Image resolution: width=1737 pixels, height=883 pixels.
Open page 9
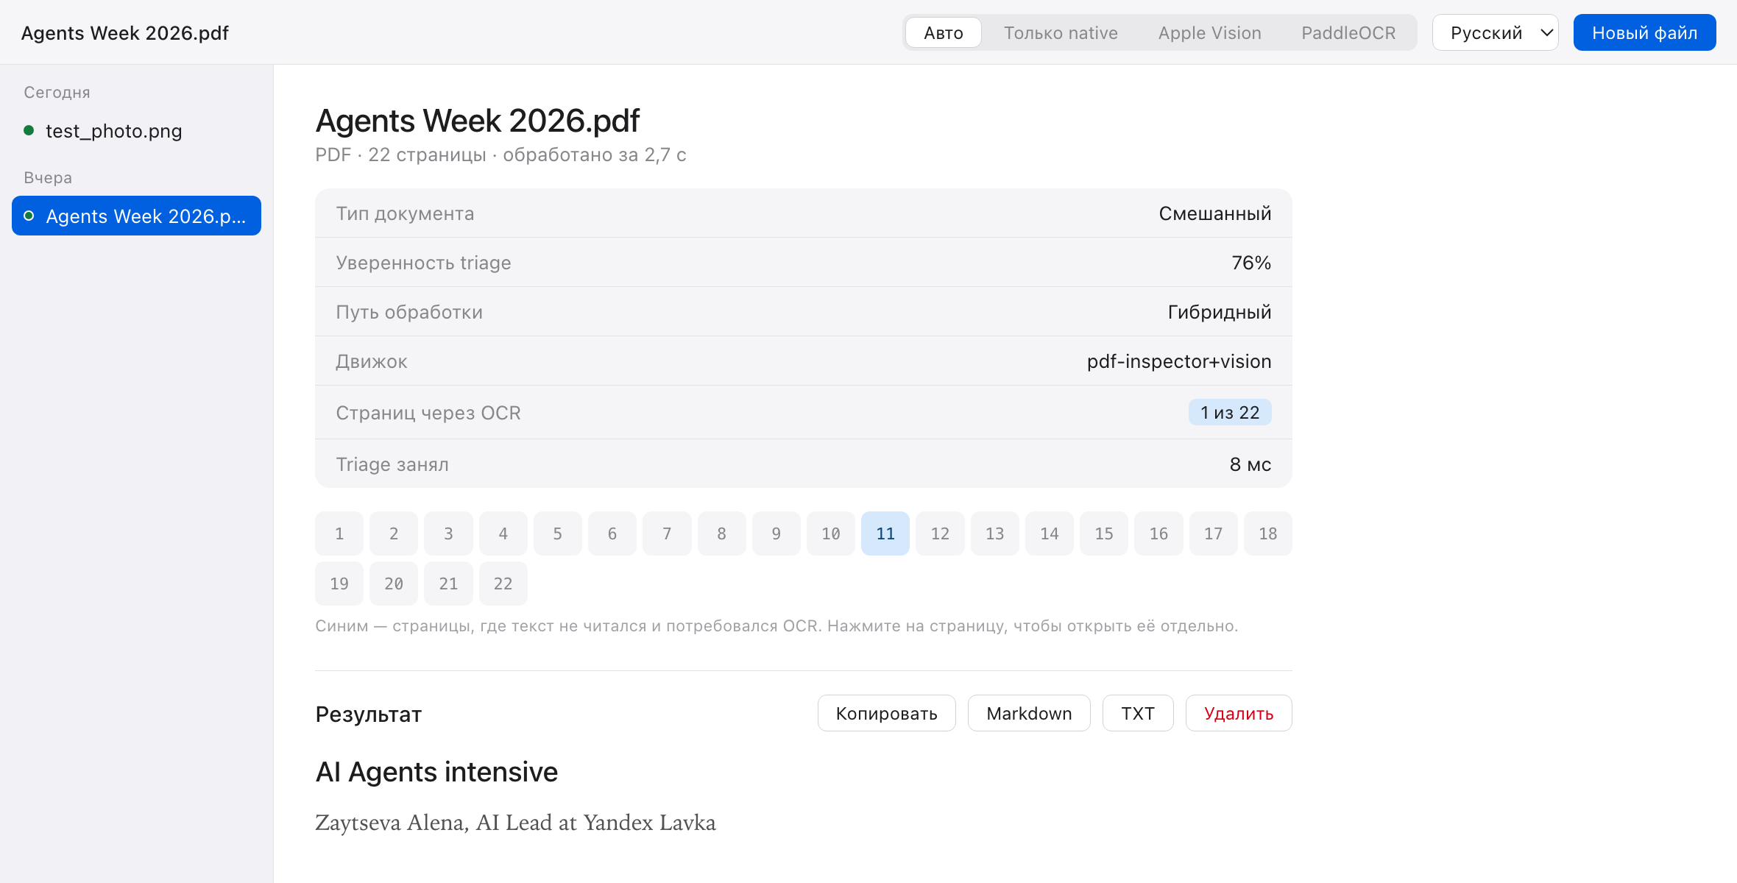tap(776, 533)
